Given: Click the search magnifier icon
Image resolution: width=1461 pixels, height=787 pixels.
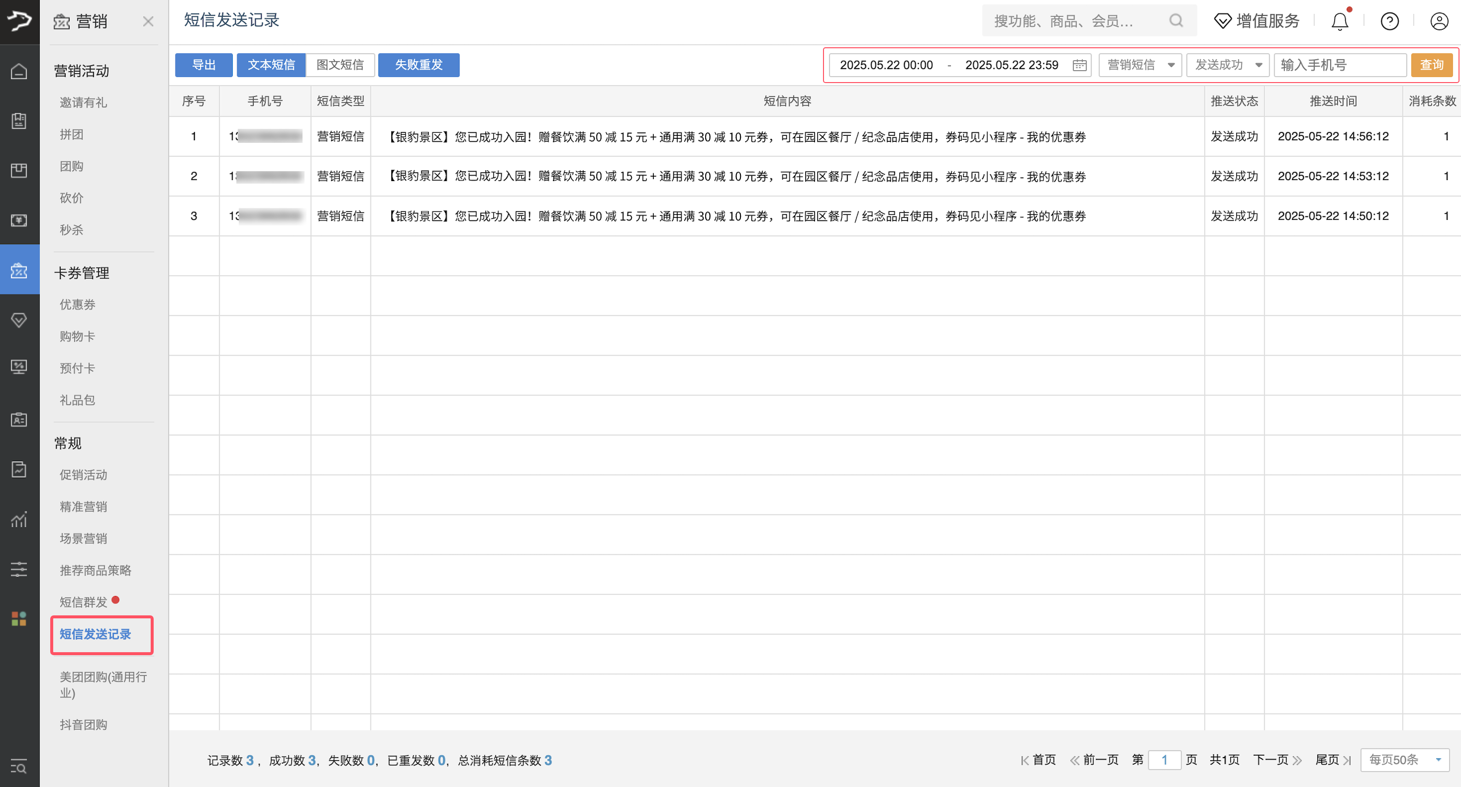Looking at the screenshot, I should pos(1176,21).
